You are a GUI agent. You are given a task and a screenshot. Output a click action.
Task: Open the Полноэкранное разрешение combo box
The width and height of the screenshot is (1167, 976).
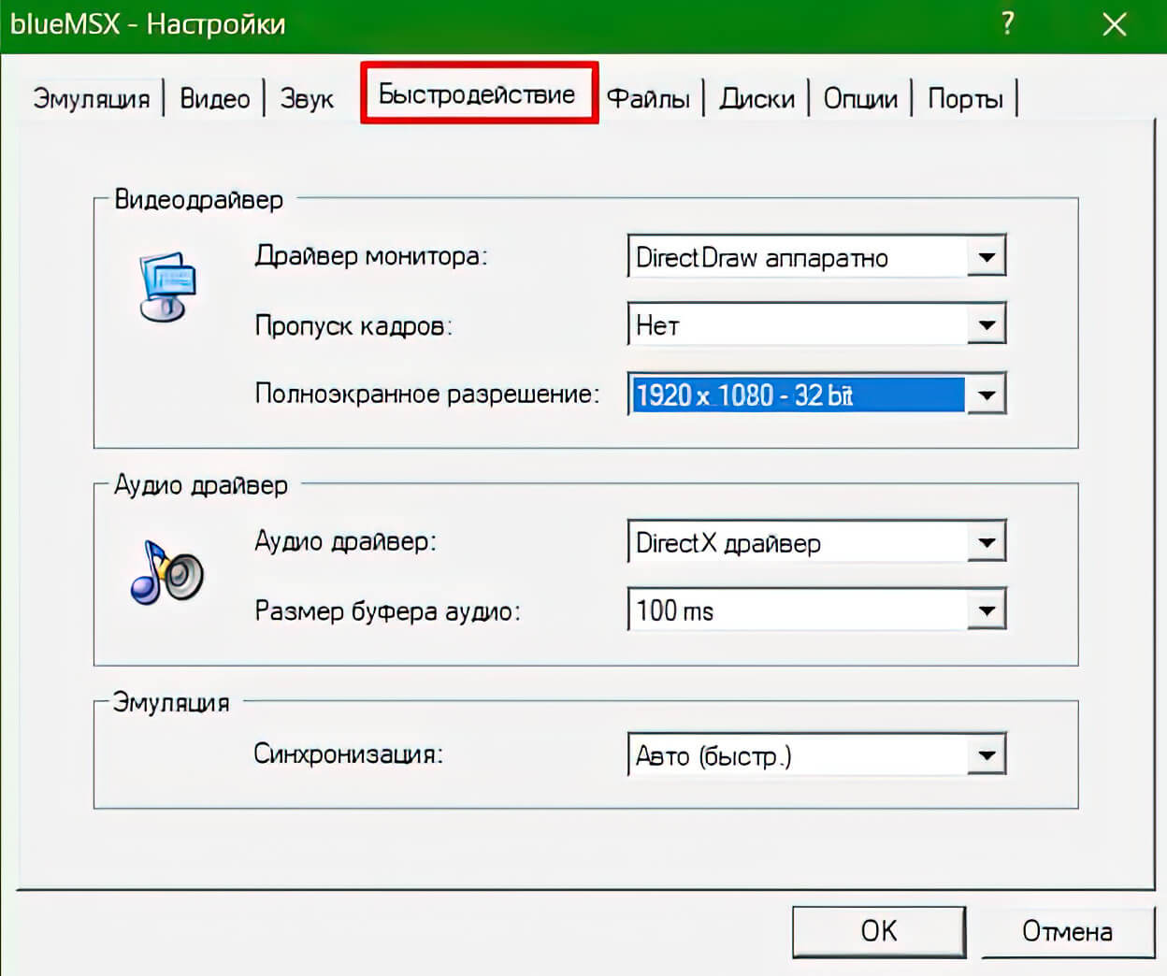(986, 395)
